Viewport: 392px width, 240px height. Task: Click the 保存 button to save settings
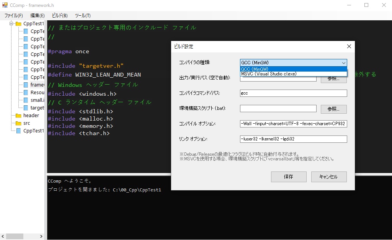289,177
